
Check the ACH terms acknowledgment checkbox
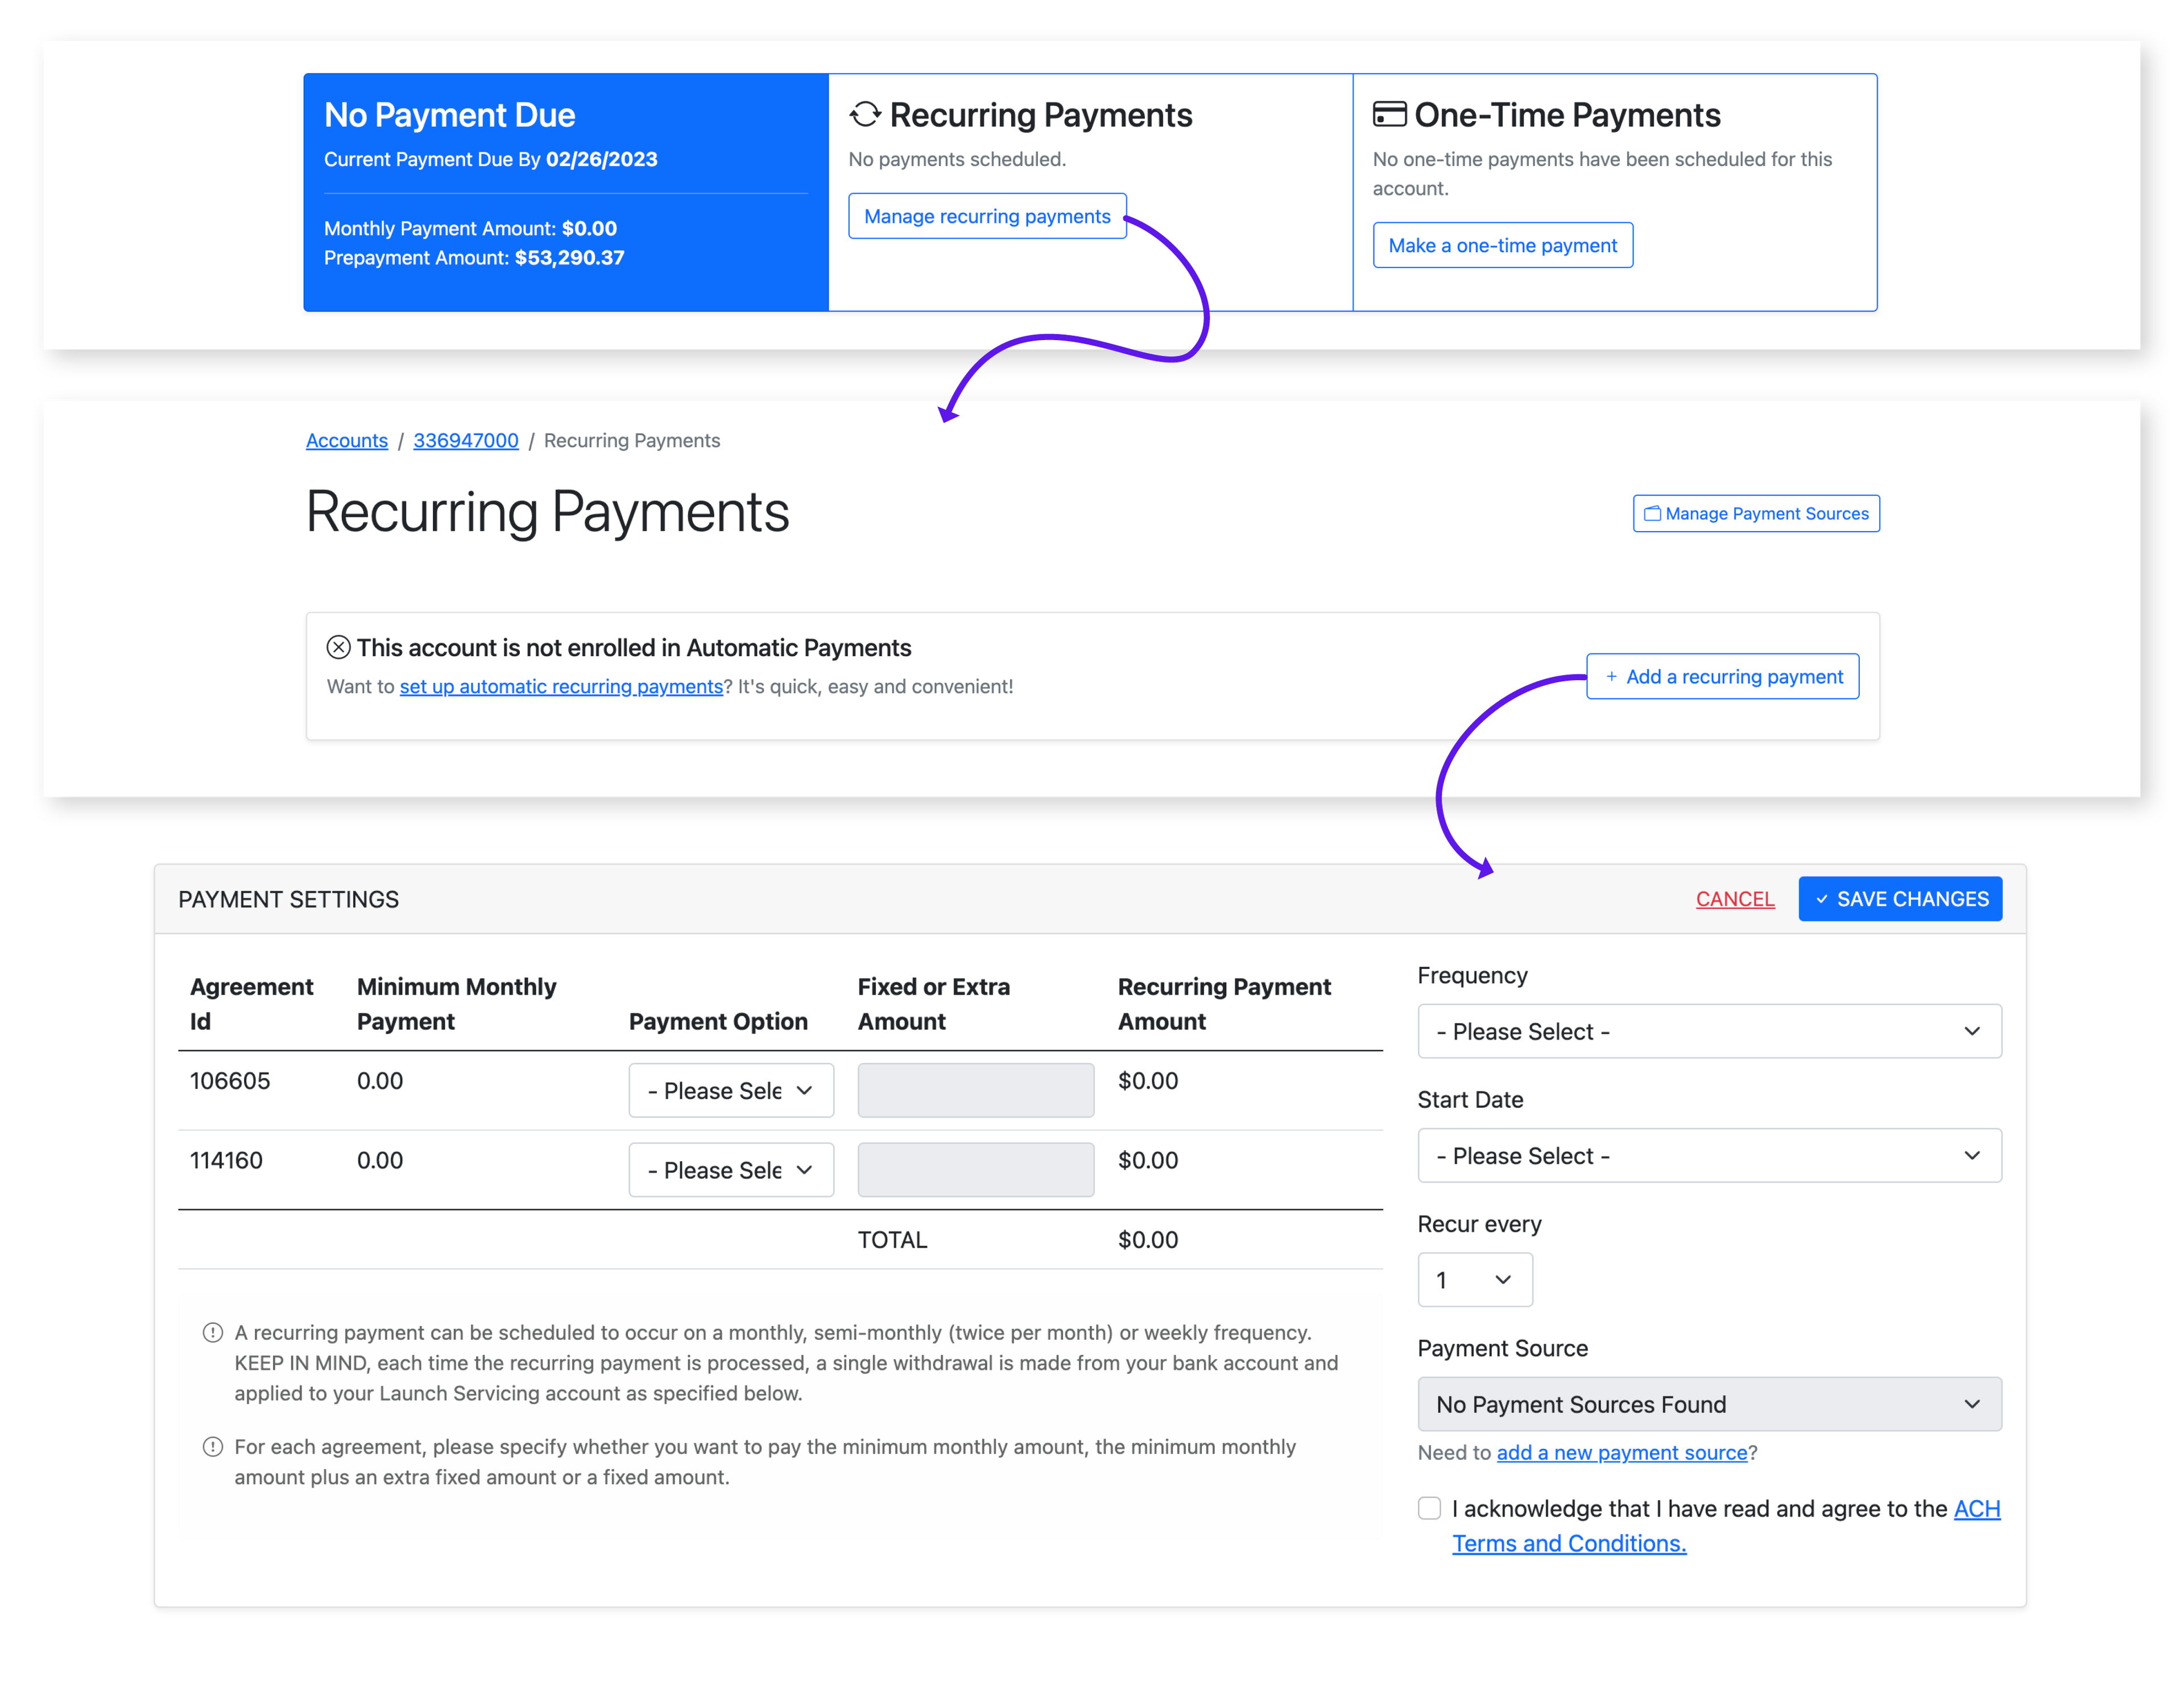pos(1430,1508)
